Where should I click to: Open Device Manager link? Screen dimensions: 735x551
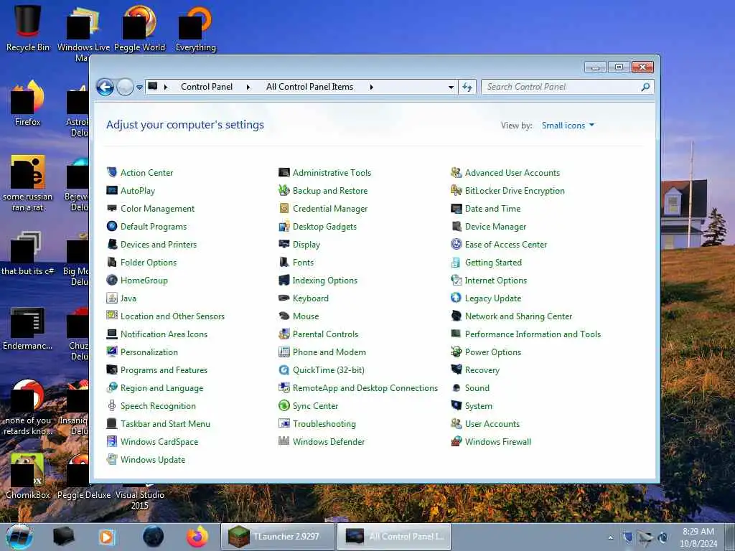[495, 226]
